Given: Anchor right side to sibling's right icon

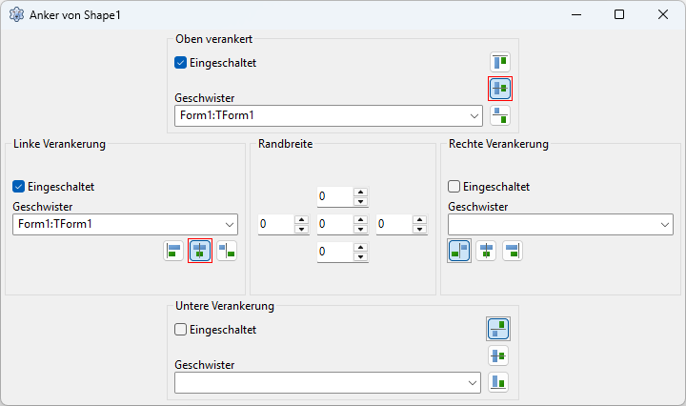Looking at the screenshot, I should pos(513,251).
